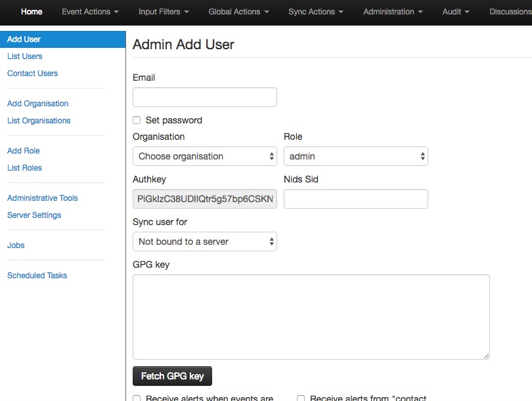Open the Input Filters menu
This screenshot has width=532, height=401.
164,12
